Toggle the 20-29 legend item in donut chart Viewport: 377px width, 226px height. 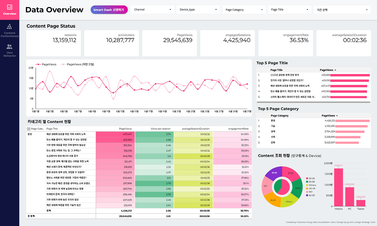[x=311, y=178]
